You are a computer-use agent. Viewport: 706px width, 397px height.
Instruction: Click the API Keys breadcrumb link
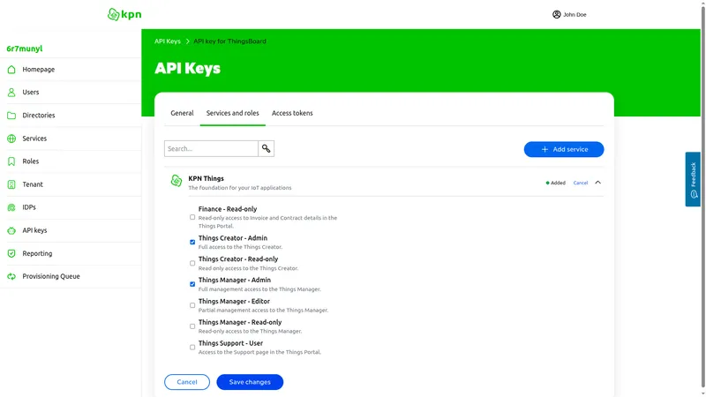pyautogui.click(x=168, y=41)
